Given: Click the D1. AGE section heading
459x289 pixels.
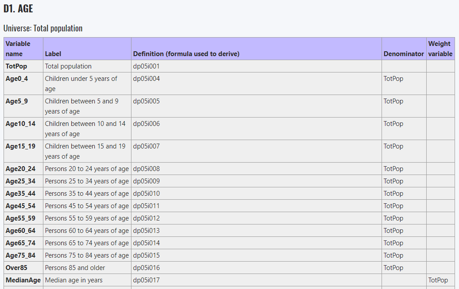Looking at the screenshot, I should (x=18, y=8).
